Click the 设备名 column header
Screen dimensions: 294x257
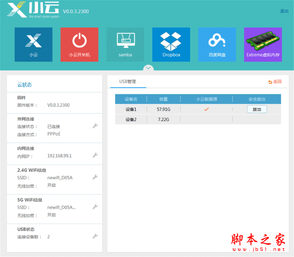[131, 99]
